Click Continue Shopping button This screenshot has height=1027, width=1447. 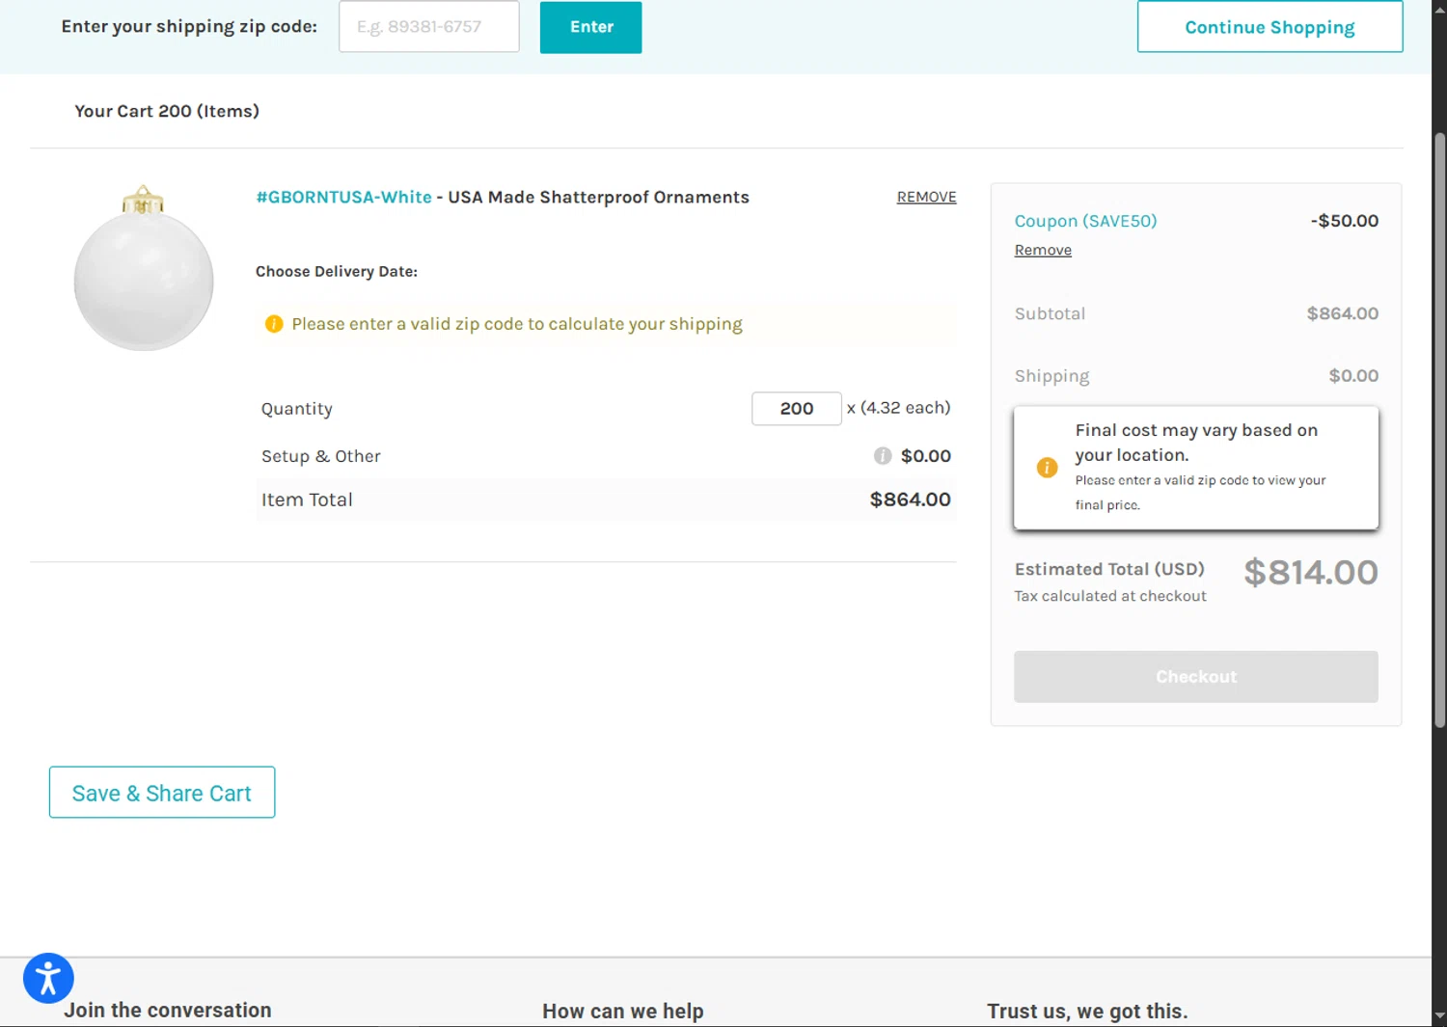pyautogui.click(x=1270, y=27)
